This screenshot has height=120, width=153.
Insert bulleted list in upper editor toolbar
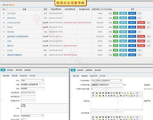click(x=114, y=93)
